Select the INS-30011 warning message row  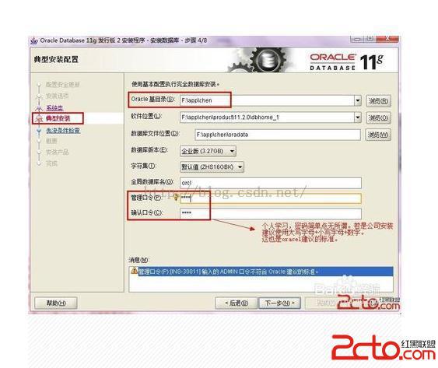click(x=261, y=272)
